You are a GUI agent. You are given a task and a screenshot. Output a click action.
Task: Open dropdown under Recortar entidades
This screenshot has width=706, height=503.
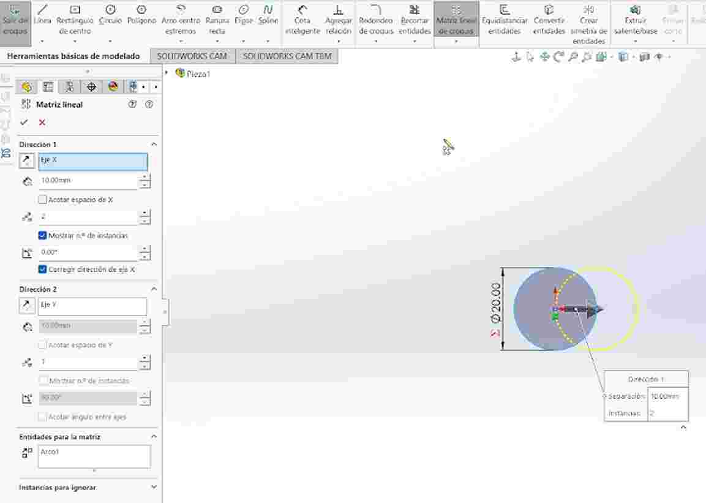415,41
